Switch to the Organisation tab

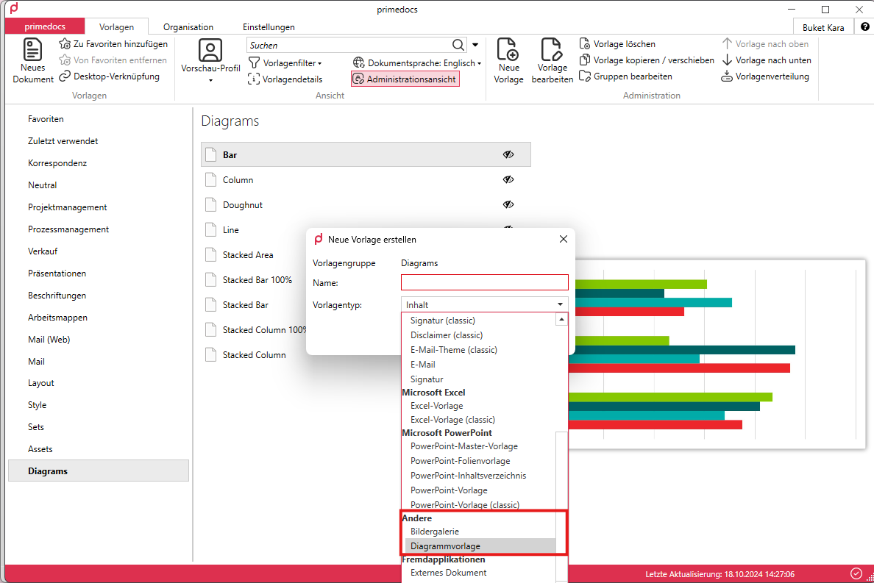tap(188, 26)
